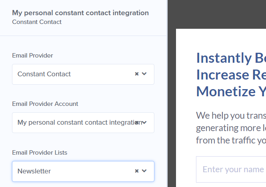Expand the Email Provider Lists chevron

pyautogui.click(x=144, y=171)
